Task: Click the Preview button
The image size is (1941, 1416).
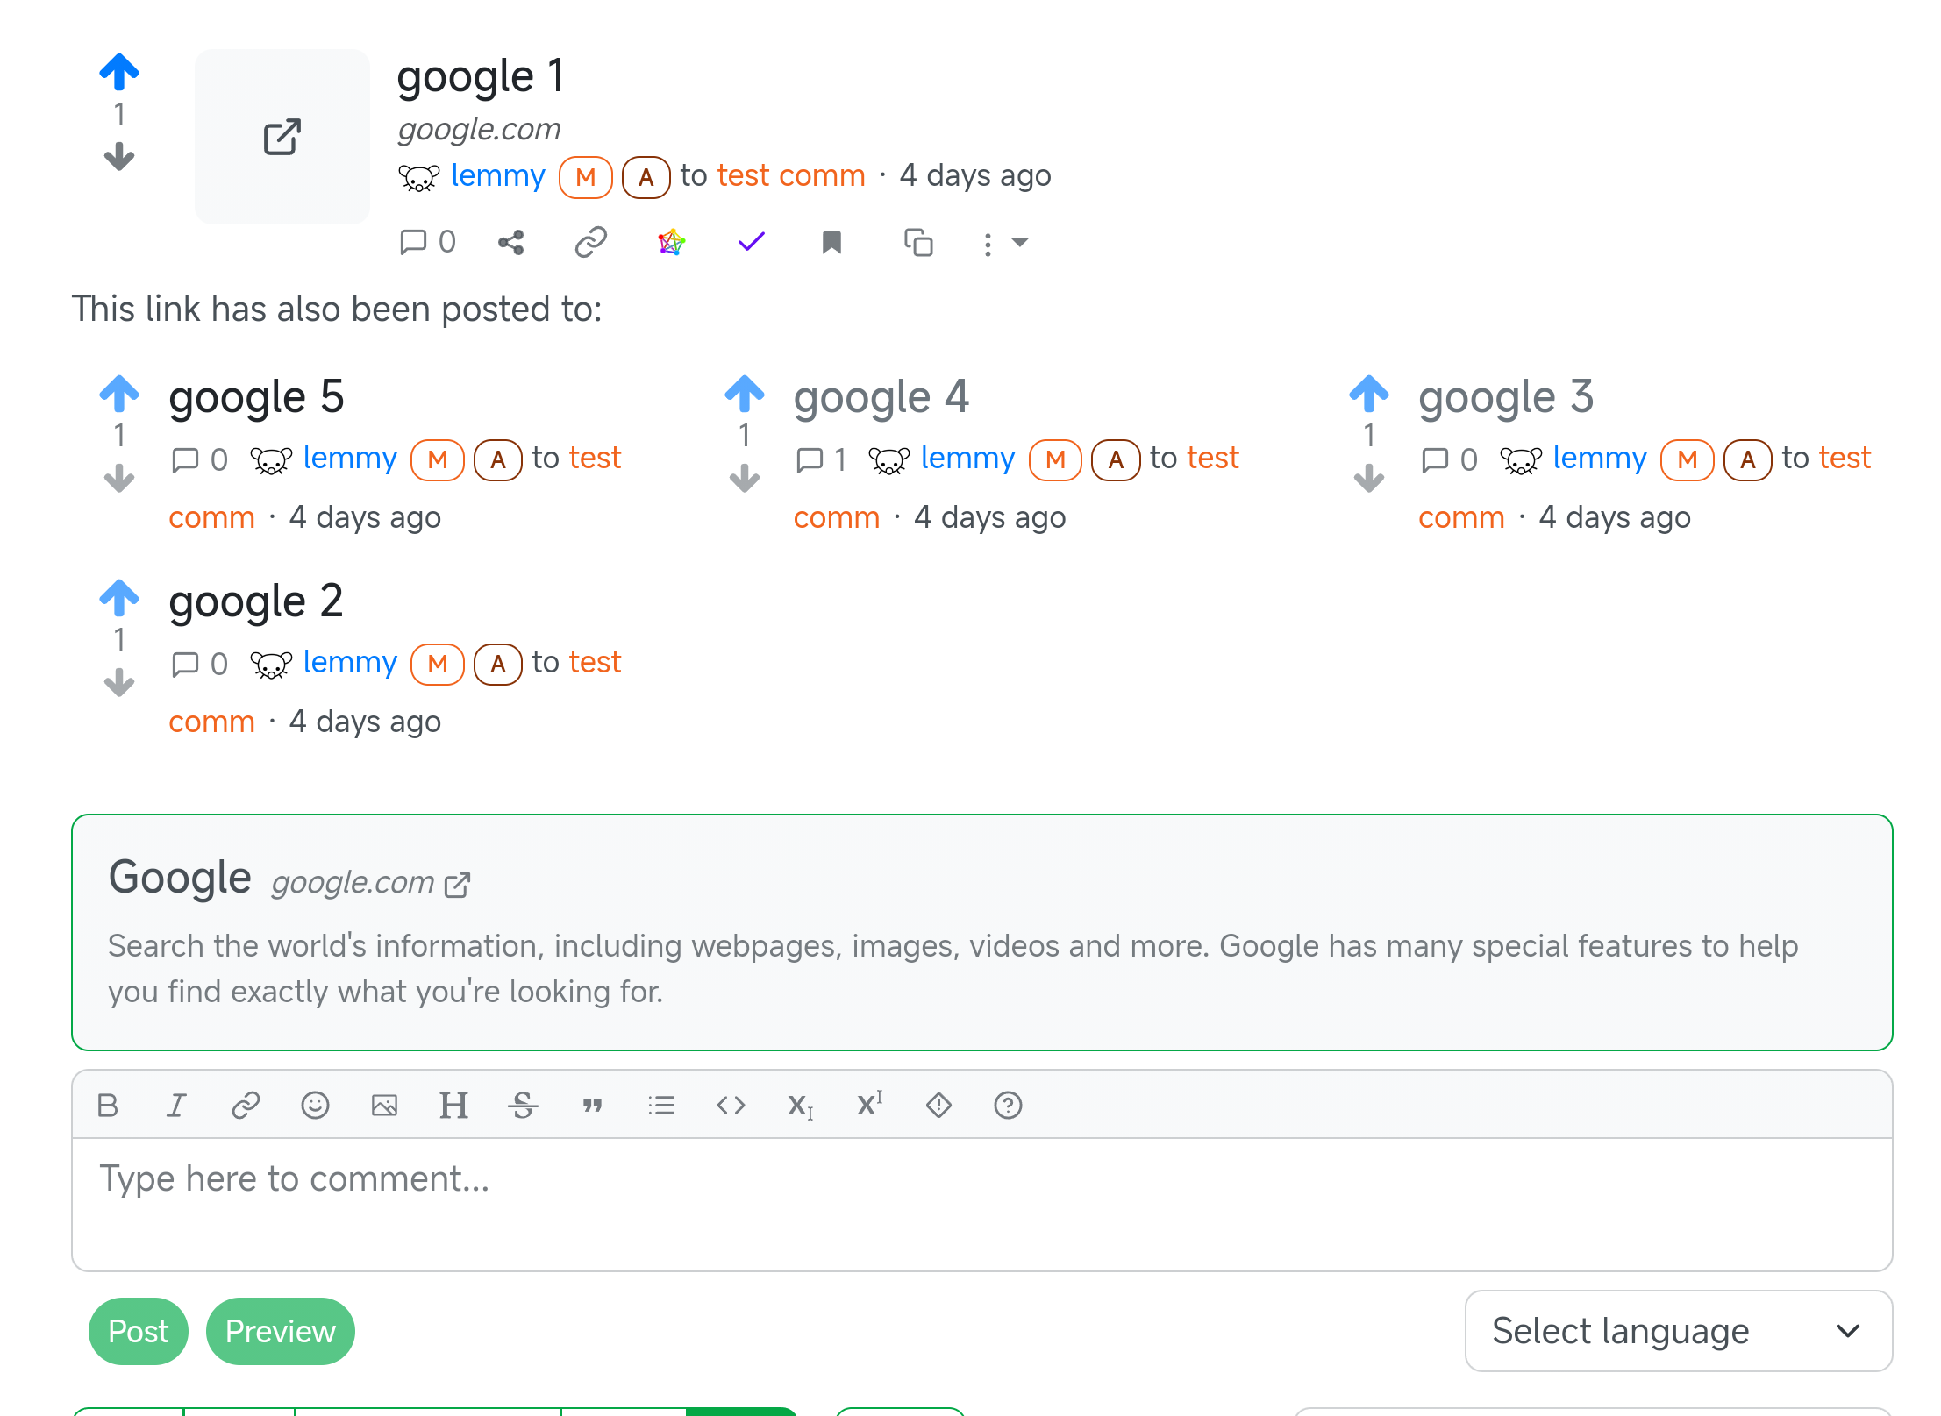Action: coord(280,1331)
